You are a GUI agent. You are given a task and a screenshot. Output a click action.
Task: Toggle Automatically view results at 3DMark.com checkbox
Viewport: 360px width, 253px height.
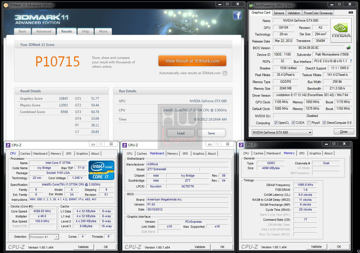(x=225, y=73)
